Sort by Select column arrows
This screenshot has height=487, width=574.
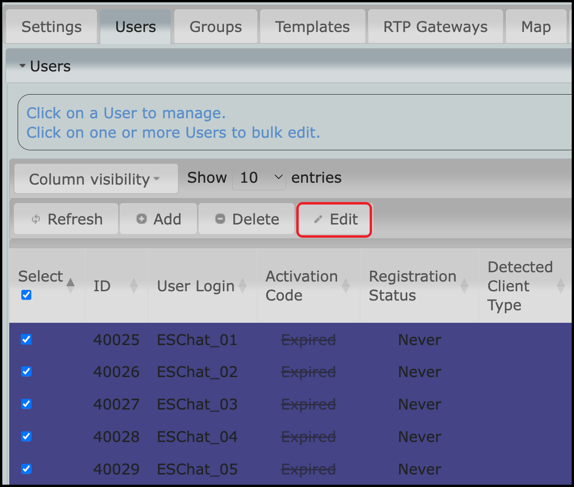click(70, 285)
